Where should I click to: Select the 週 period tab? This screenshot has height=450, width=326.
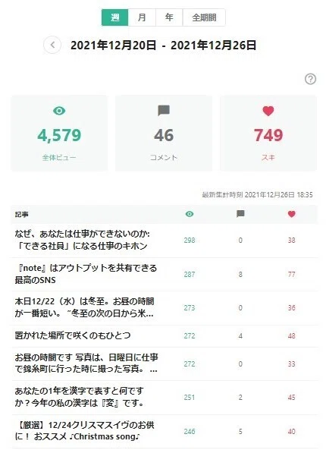click(x=115, y=17)
